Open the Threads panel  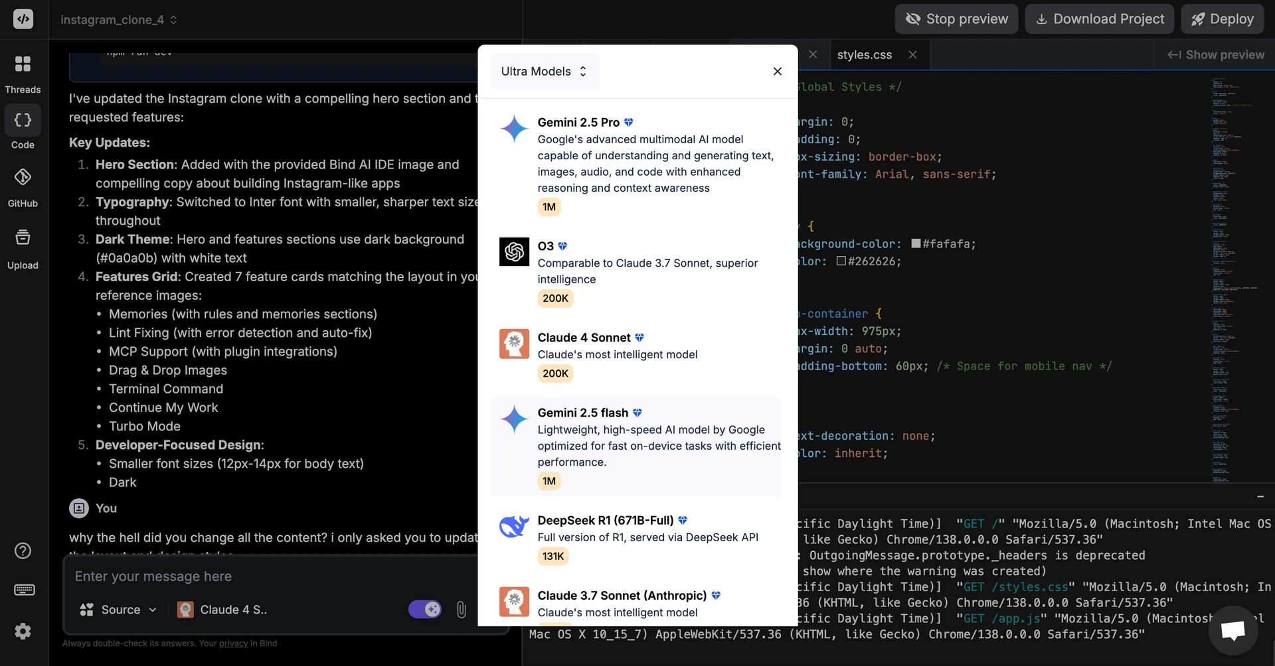(x=23, y=72)
